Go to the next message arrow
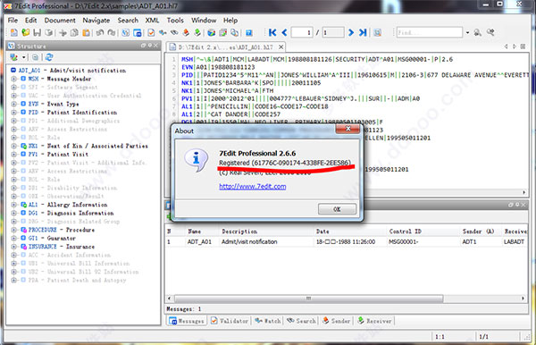Image resolution: width=536 pixels, height=345 pixels. click(x=351, y=32)
